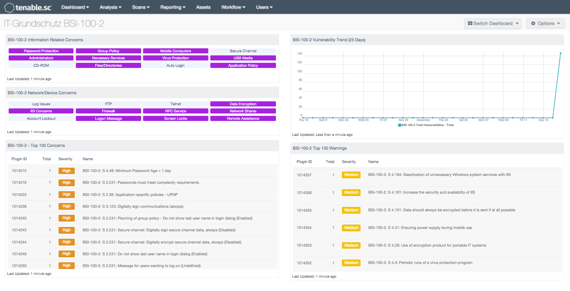The image size is (570, 291).
Task: Click the Medium badge for plugin 1014356
Action: 351,192
